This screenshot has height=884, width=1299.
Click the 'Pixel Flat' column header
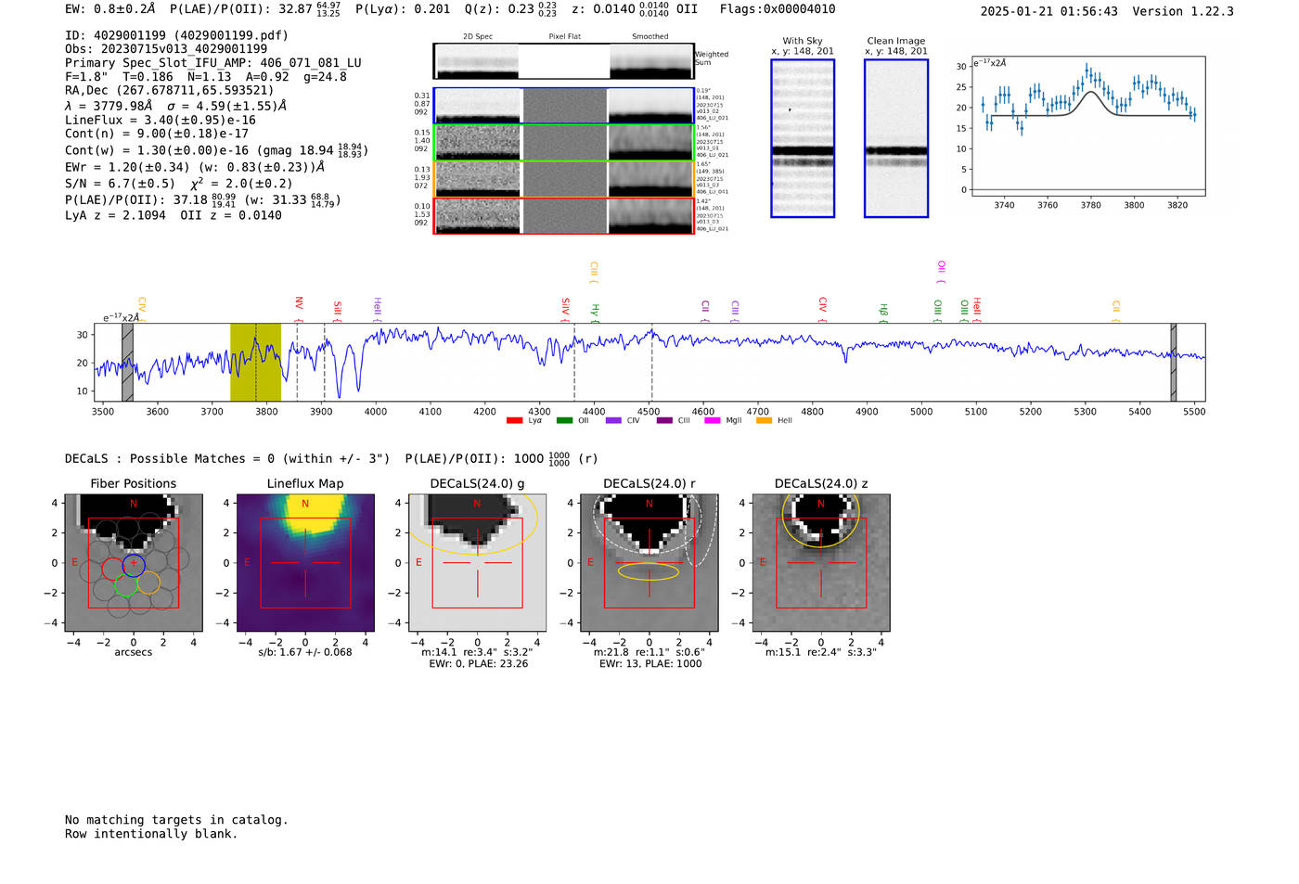point(564,37)
